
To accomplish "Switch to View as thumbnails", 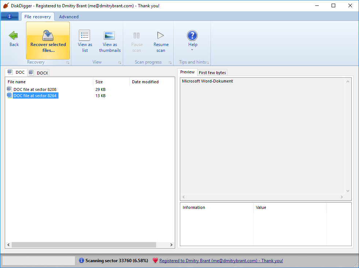I will 110,41.
